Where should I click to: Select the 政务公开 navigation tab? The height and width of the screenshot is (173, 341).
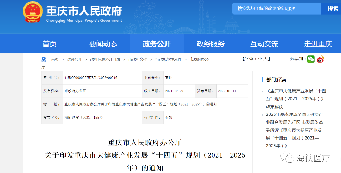(x=157, y=44)
